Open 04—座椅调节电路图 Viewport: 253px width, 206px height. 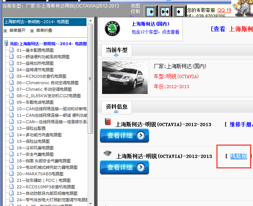click(35, 70)
